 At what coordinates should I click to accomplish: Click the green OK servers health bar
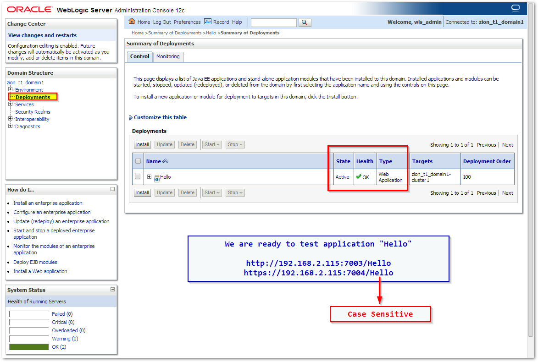point(29,347)
